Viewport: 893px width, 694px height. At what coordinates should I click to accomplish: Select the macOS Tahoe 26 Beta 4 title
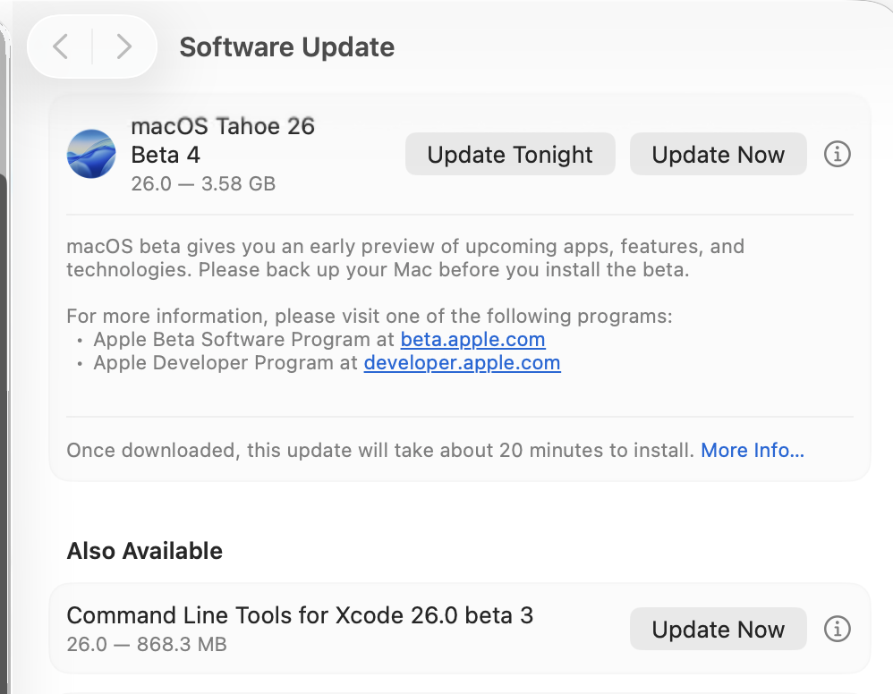point(223,140)
